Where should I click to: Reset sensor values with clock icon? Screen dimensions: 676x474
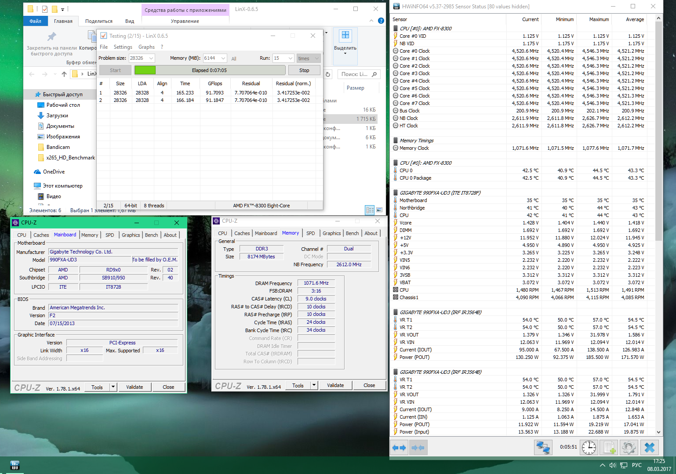click(x=589, y=448)
